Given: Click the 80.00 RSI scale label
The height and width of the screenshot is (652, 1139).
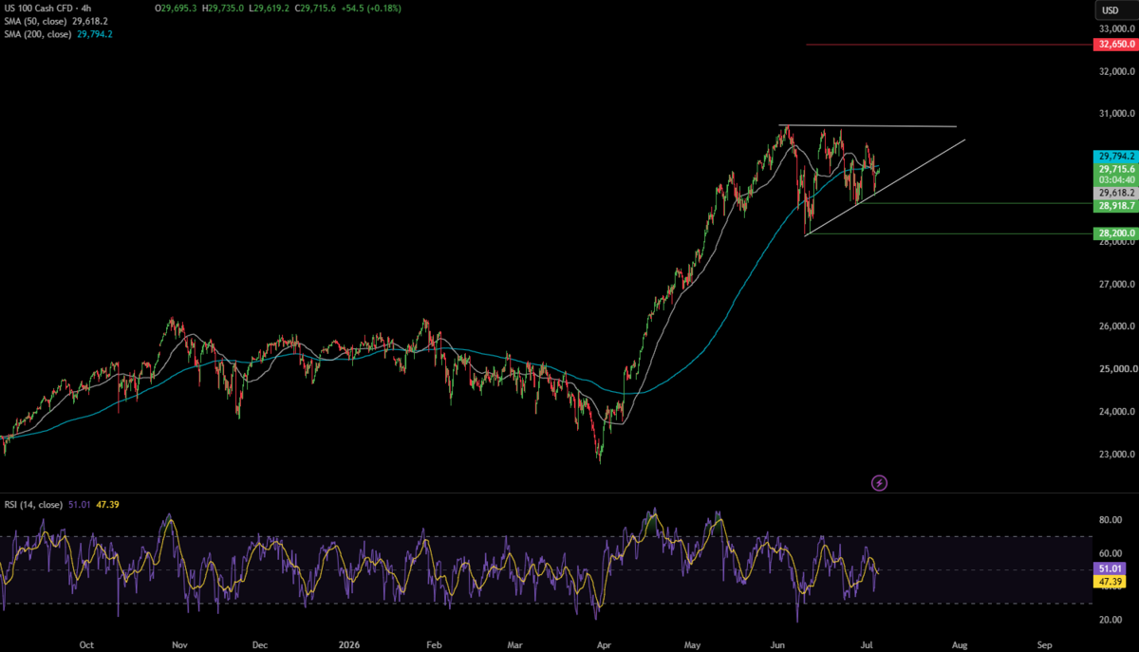Looking at the screenshot, I should [1111, 520].
